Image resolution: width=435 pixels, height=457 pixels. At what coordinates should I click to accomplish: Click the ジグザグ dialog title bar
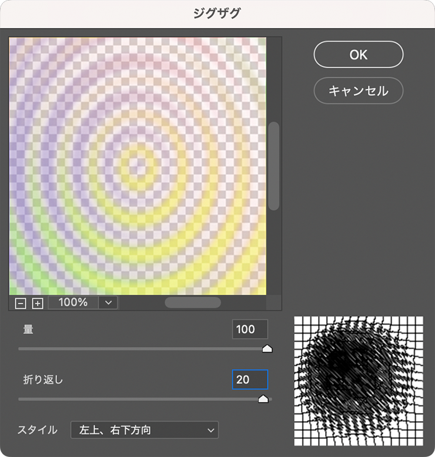[217, 14]
